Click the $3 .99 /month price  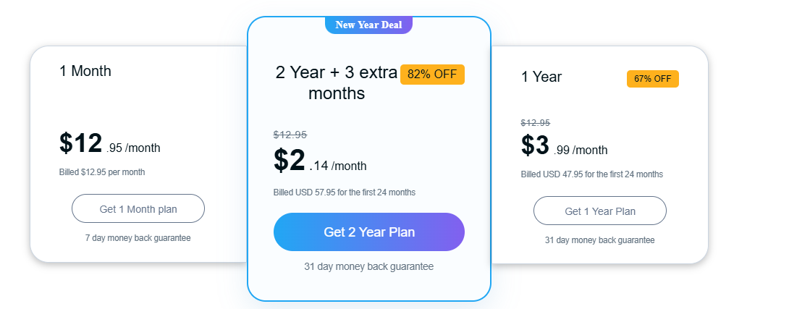(564, 145)
